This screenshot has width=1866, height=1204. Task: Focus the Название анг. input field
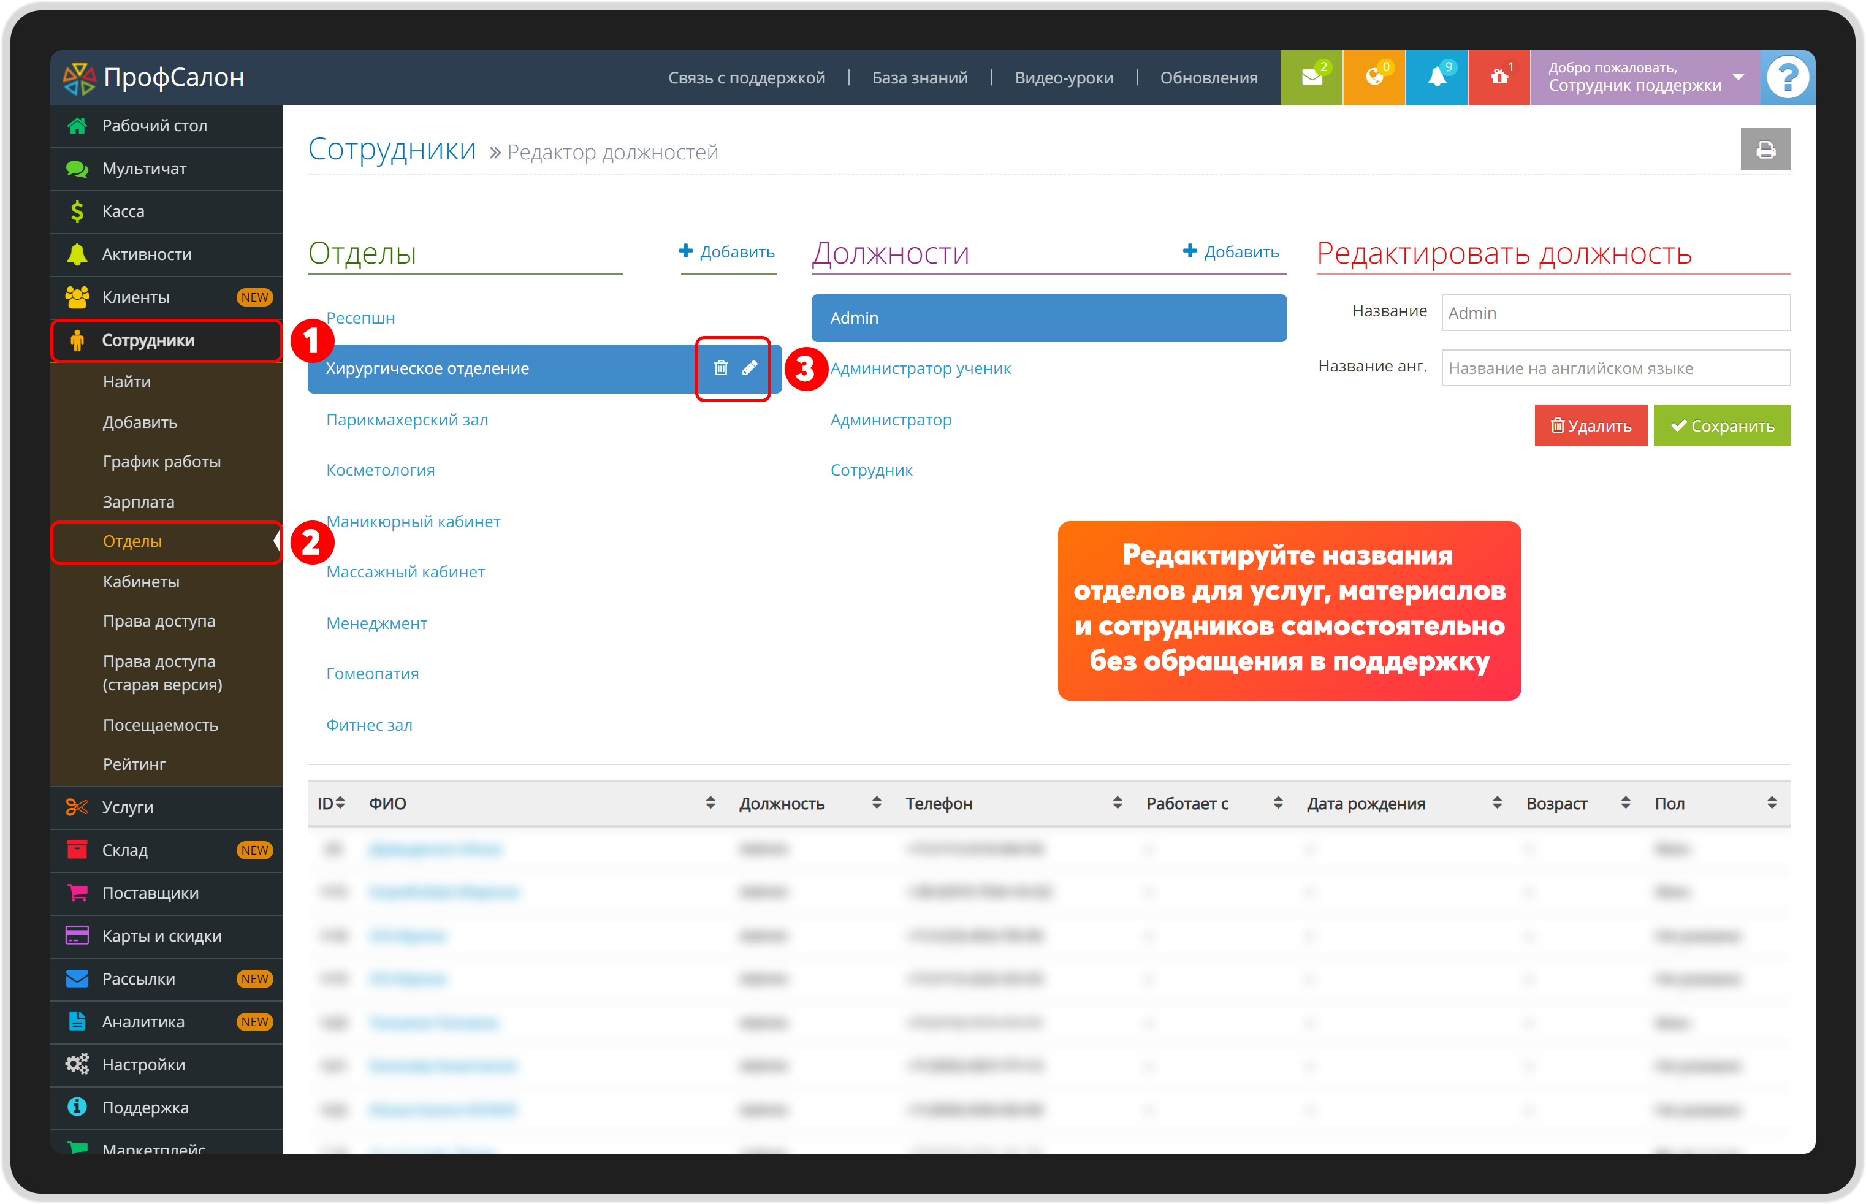pyautogui.click(x=1615, y=368)
